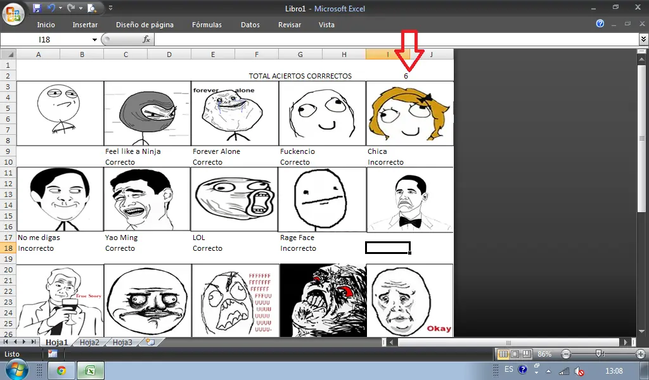Select column A header

point(38,54)
